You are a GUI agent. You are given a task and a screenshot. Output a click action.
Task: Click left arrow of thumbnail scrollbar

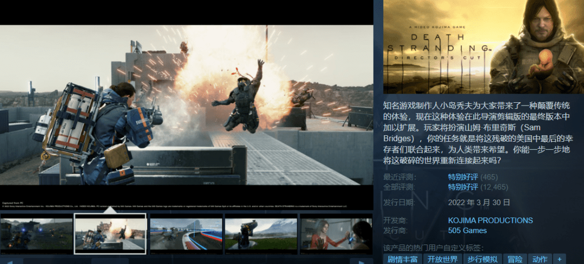[11, 261]
